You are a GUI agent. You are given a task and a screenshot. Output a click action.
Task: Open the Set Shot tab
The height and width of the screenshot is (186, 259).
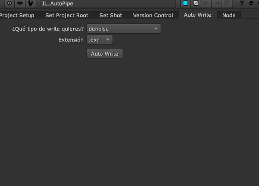(111, 15)
